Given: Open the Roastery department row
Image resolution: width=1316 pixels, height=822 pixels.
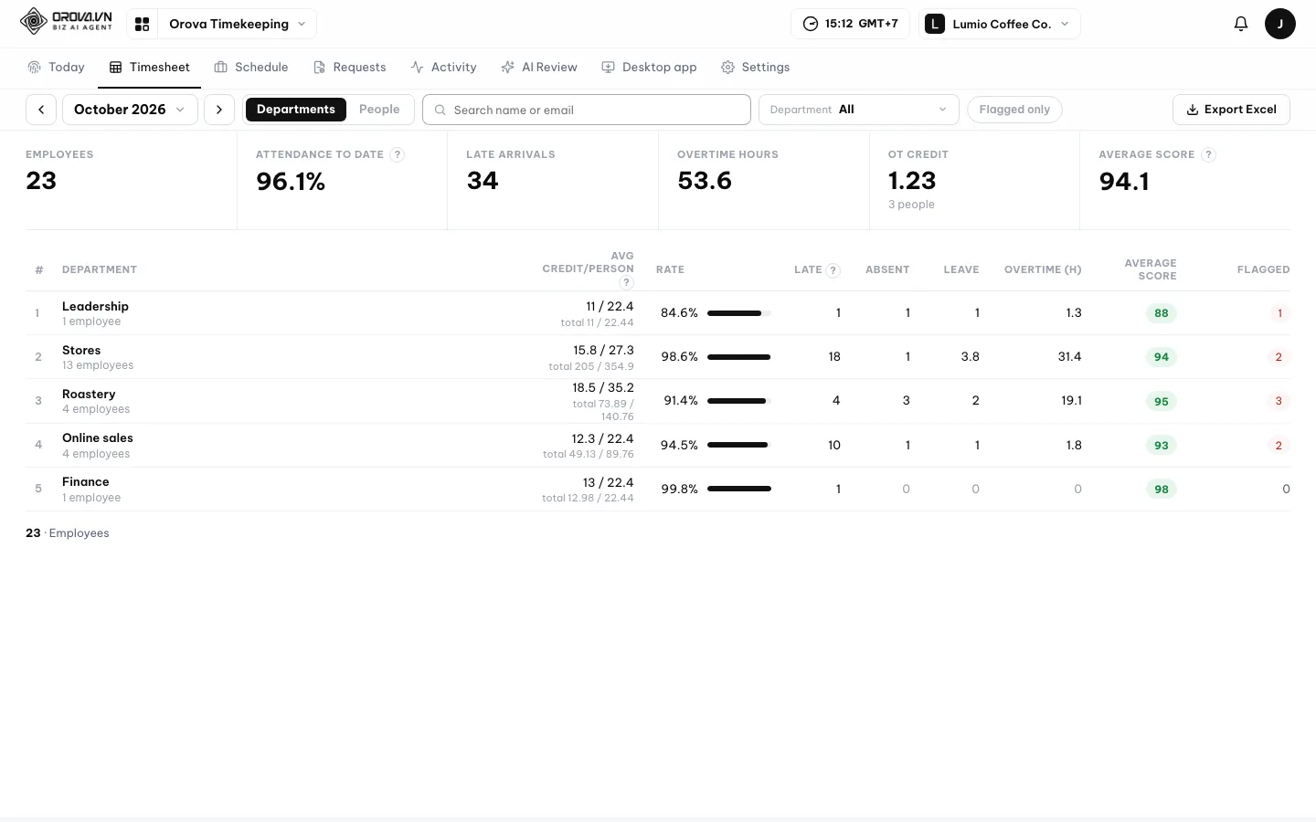Looking at the screenshot, I should pyautogui.click(x=658, y=401).
